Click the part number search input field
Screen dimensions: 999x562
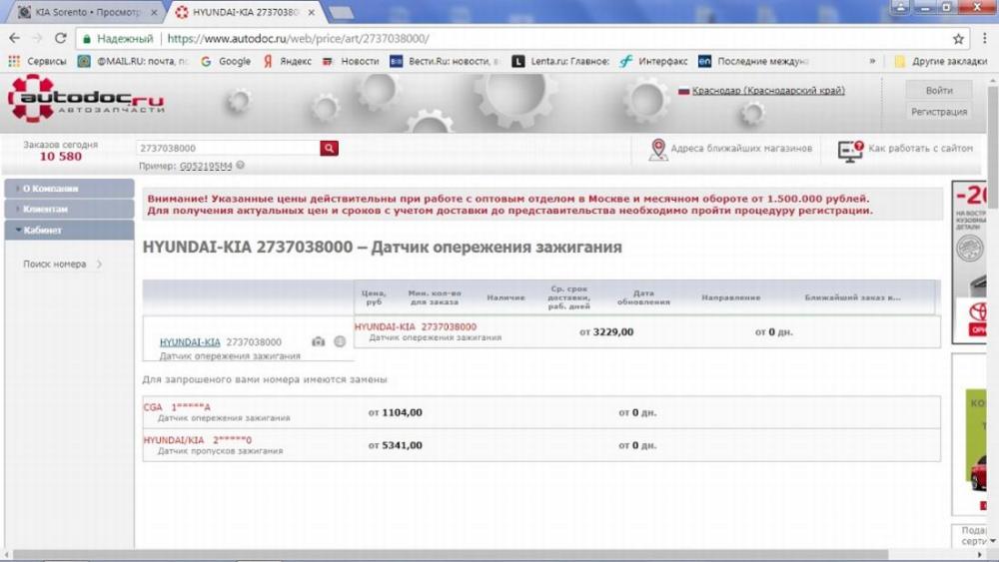pyautogui.click(x=227, y=148)
